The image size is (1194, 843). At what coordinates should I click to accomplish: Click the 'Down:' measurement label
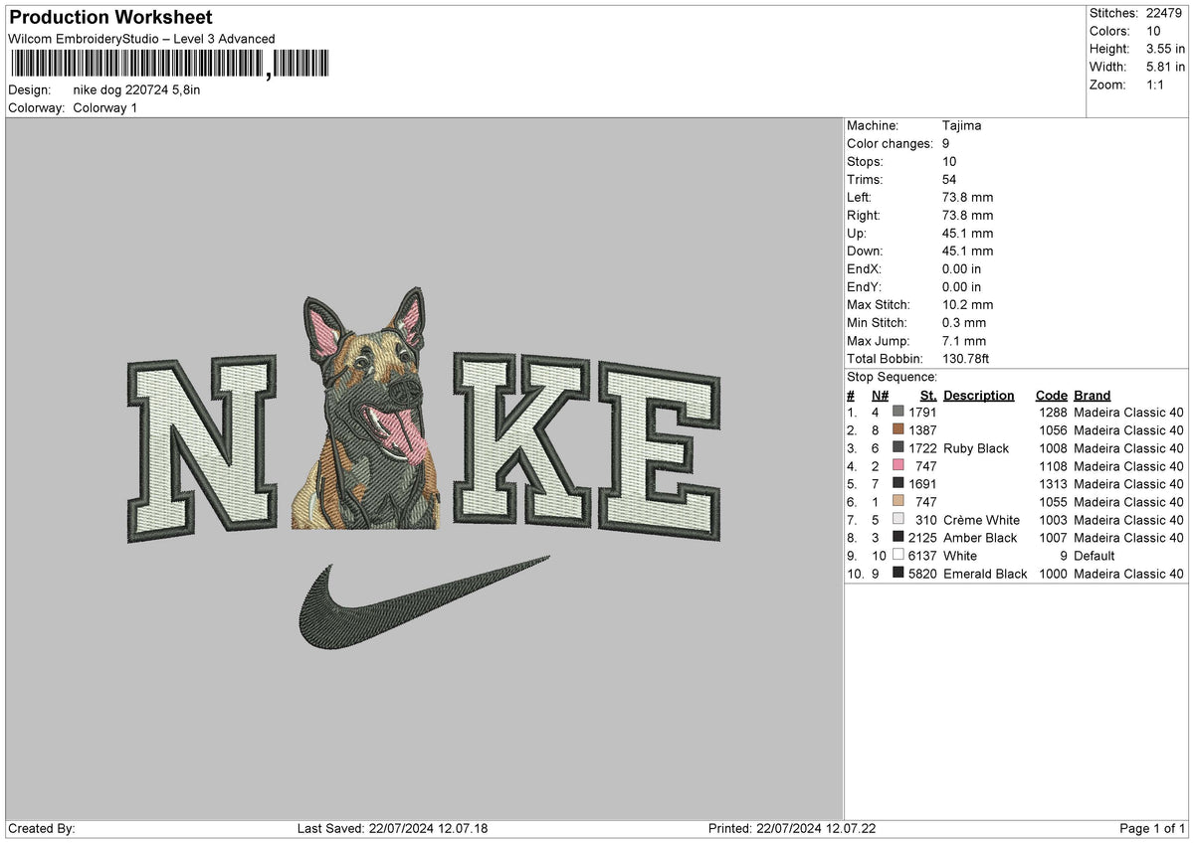tap(865, 251)
